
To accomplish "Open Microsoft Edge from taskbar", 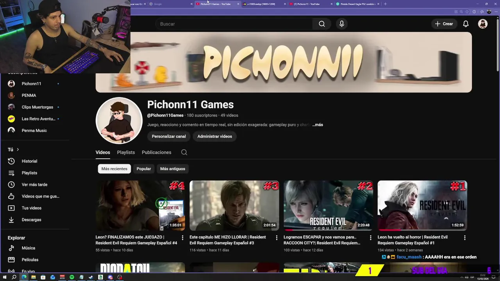I will pyautogui.click(x=24, y=277).
